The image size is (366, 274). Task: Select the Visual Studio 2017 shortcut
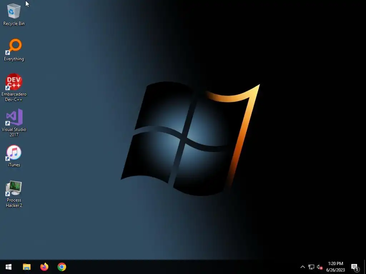point(14,123)
